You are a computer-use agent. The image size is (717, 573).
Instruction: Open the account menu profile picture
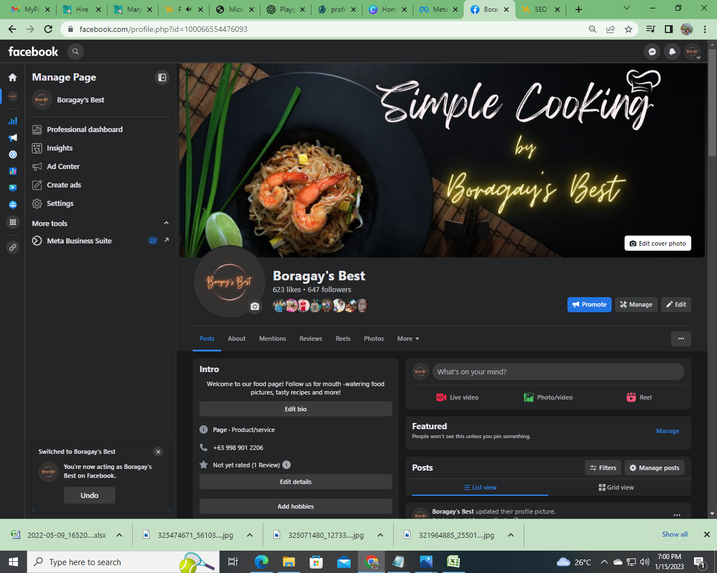(692, 51)
